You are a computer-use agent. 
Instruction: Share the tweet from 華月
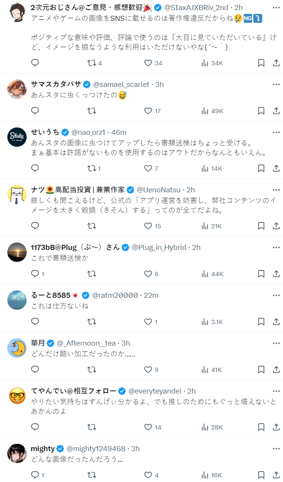276,370
